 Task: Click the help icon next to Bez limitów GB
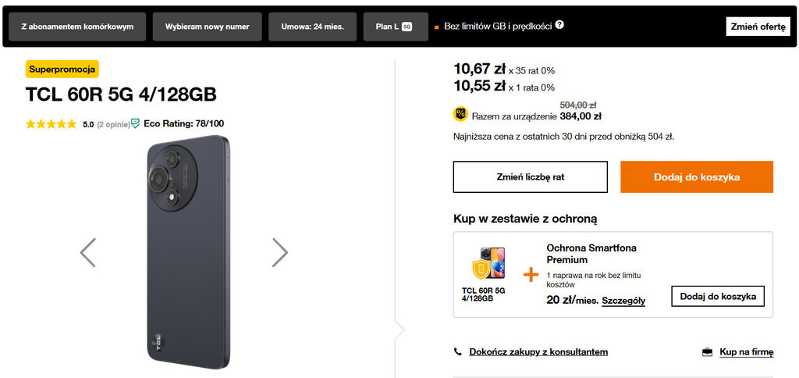pyautogui.click(x=559, y=25)
